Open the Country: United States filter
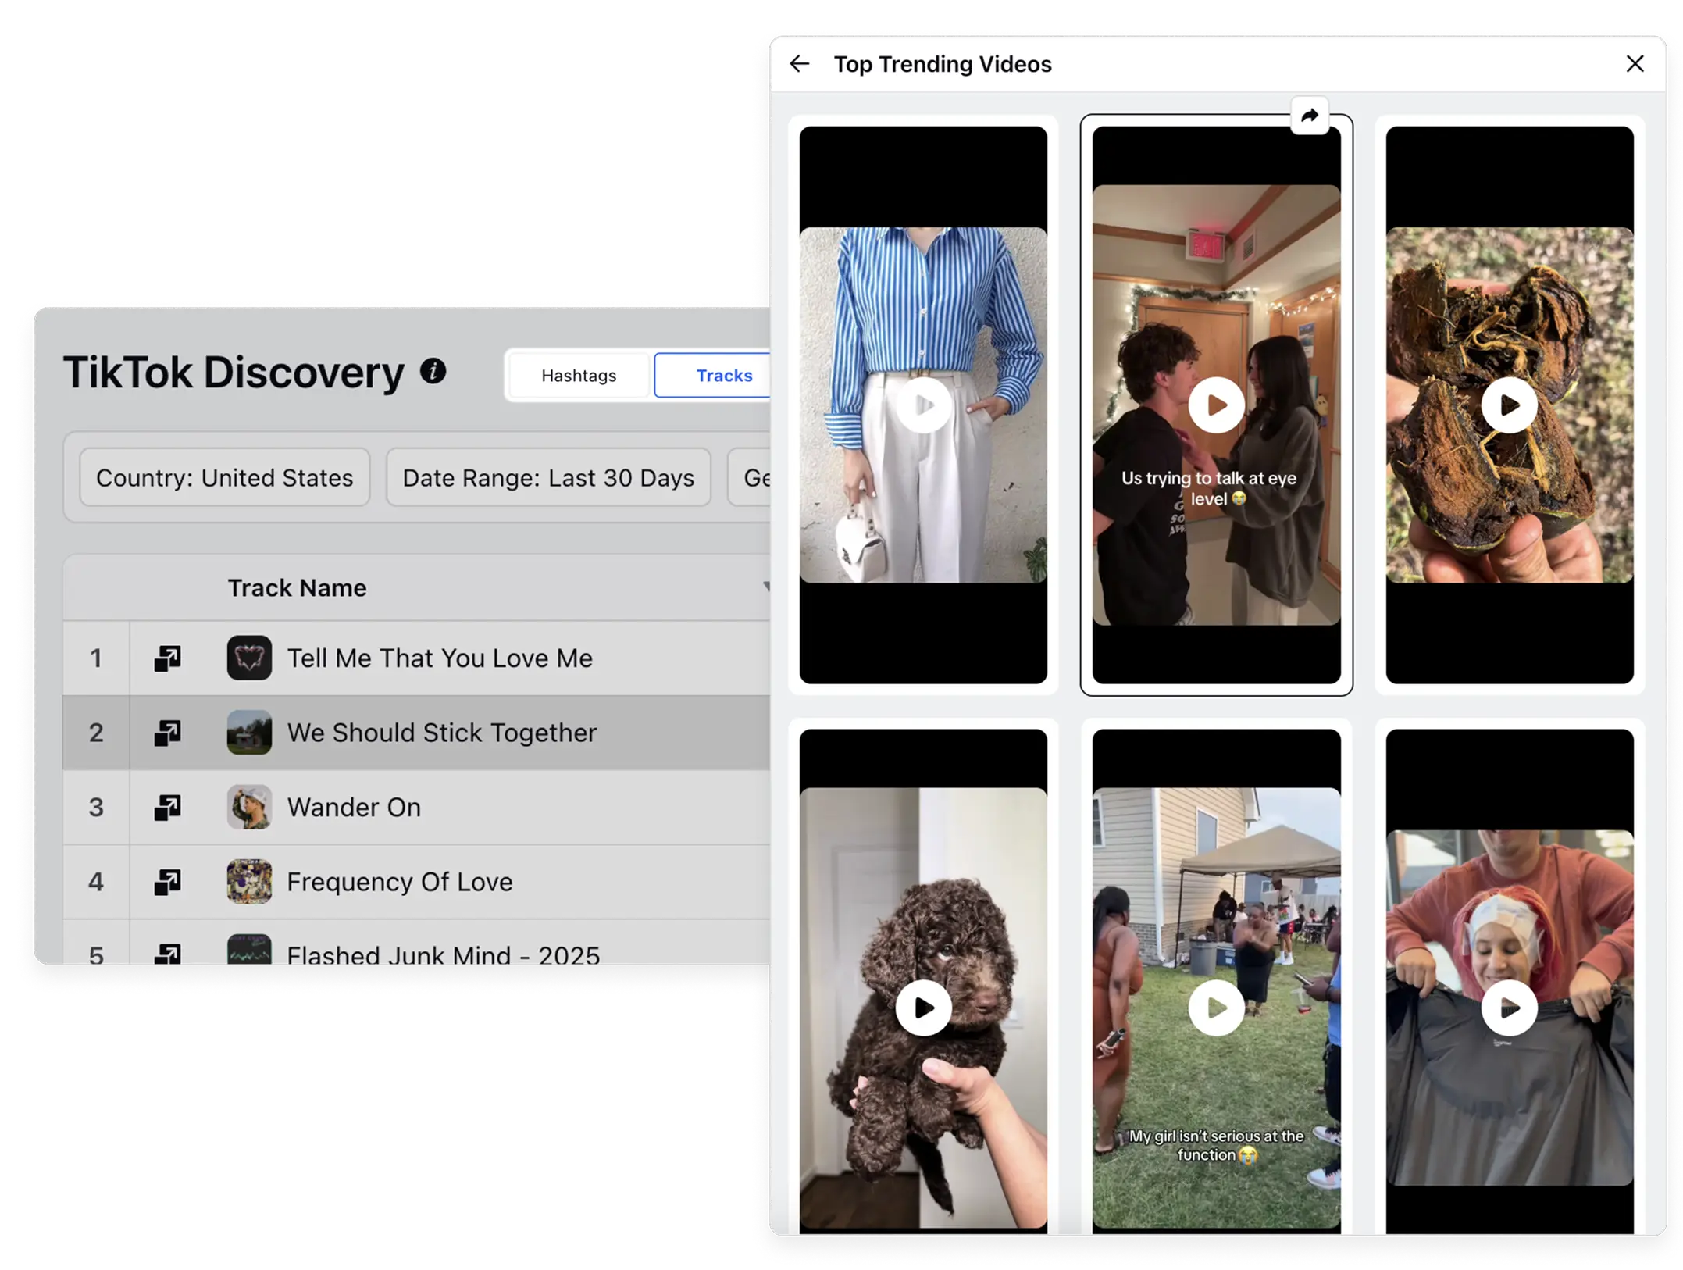This screenshot has width=1683, height=1270. click(x=225, y=477)
